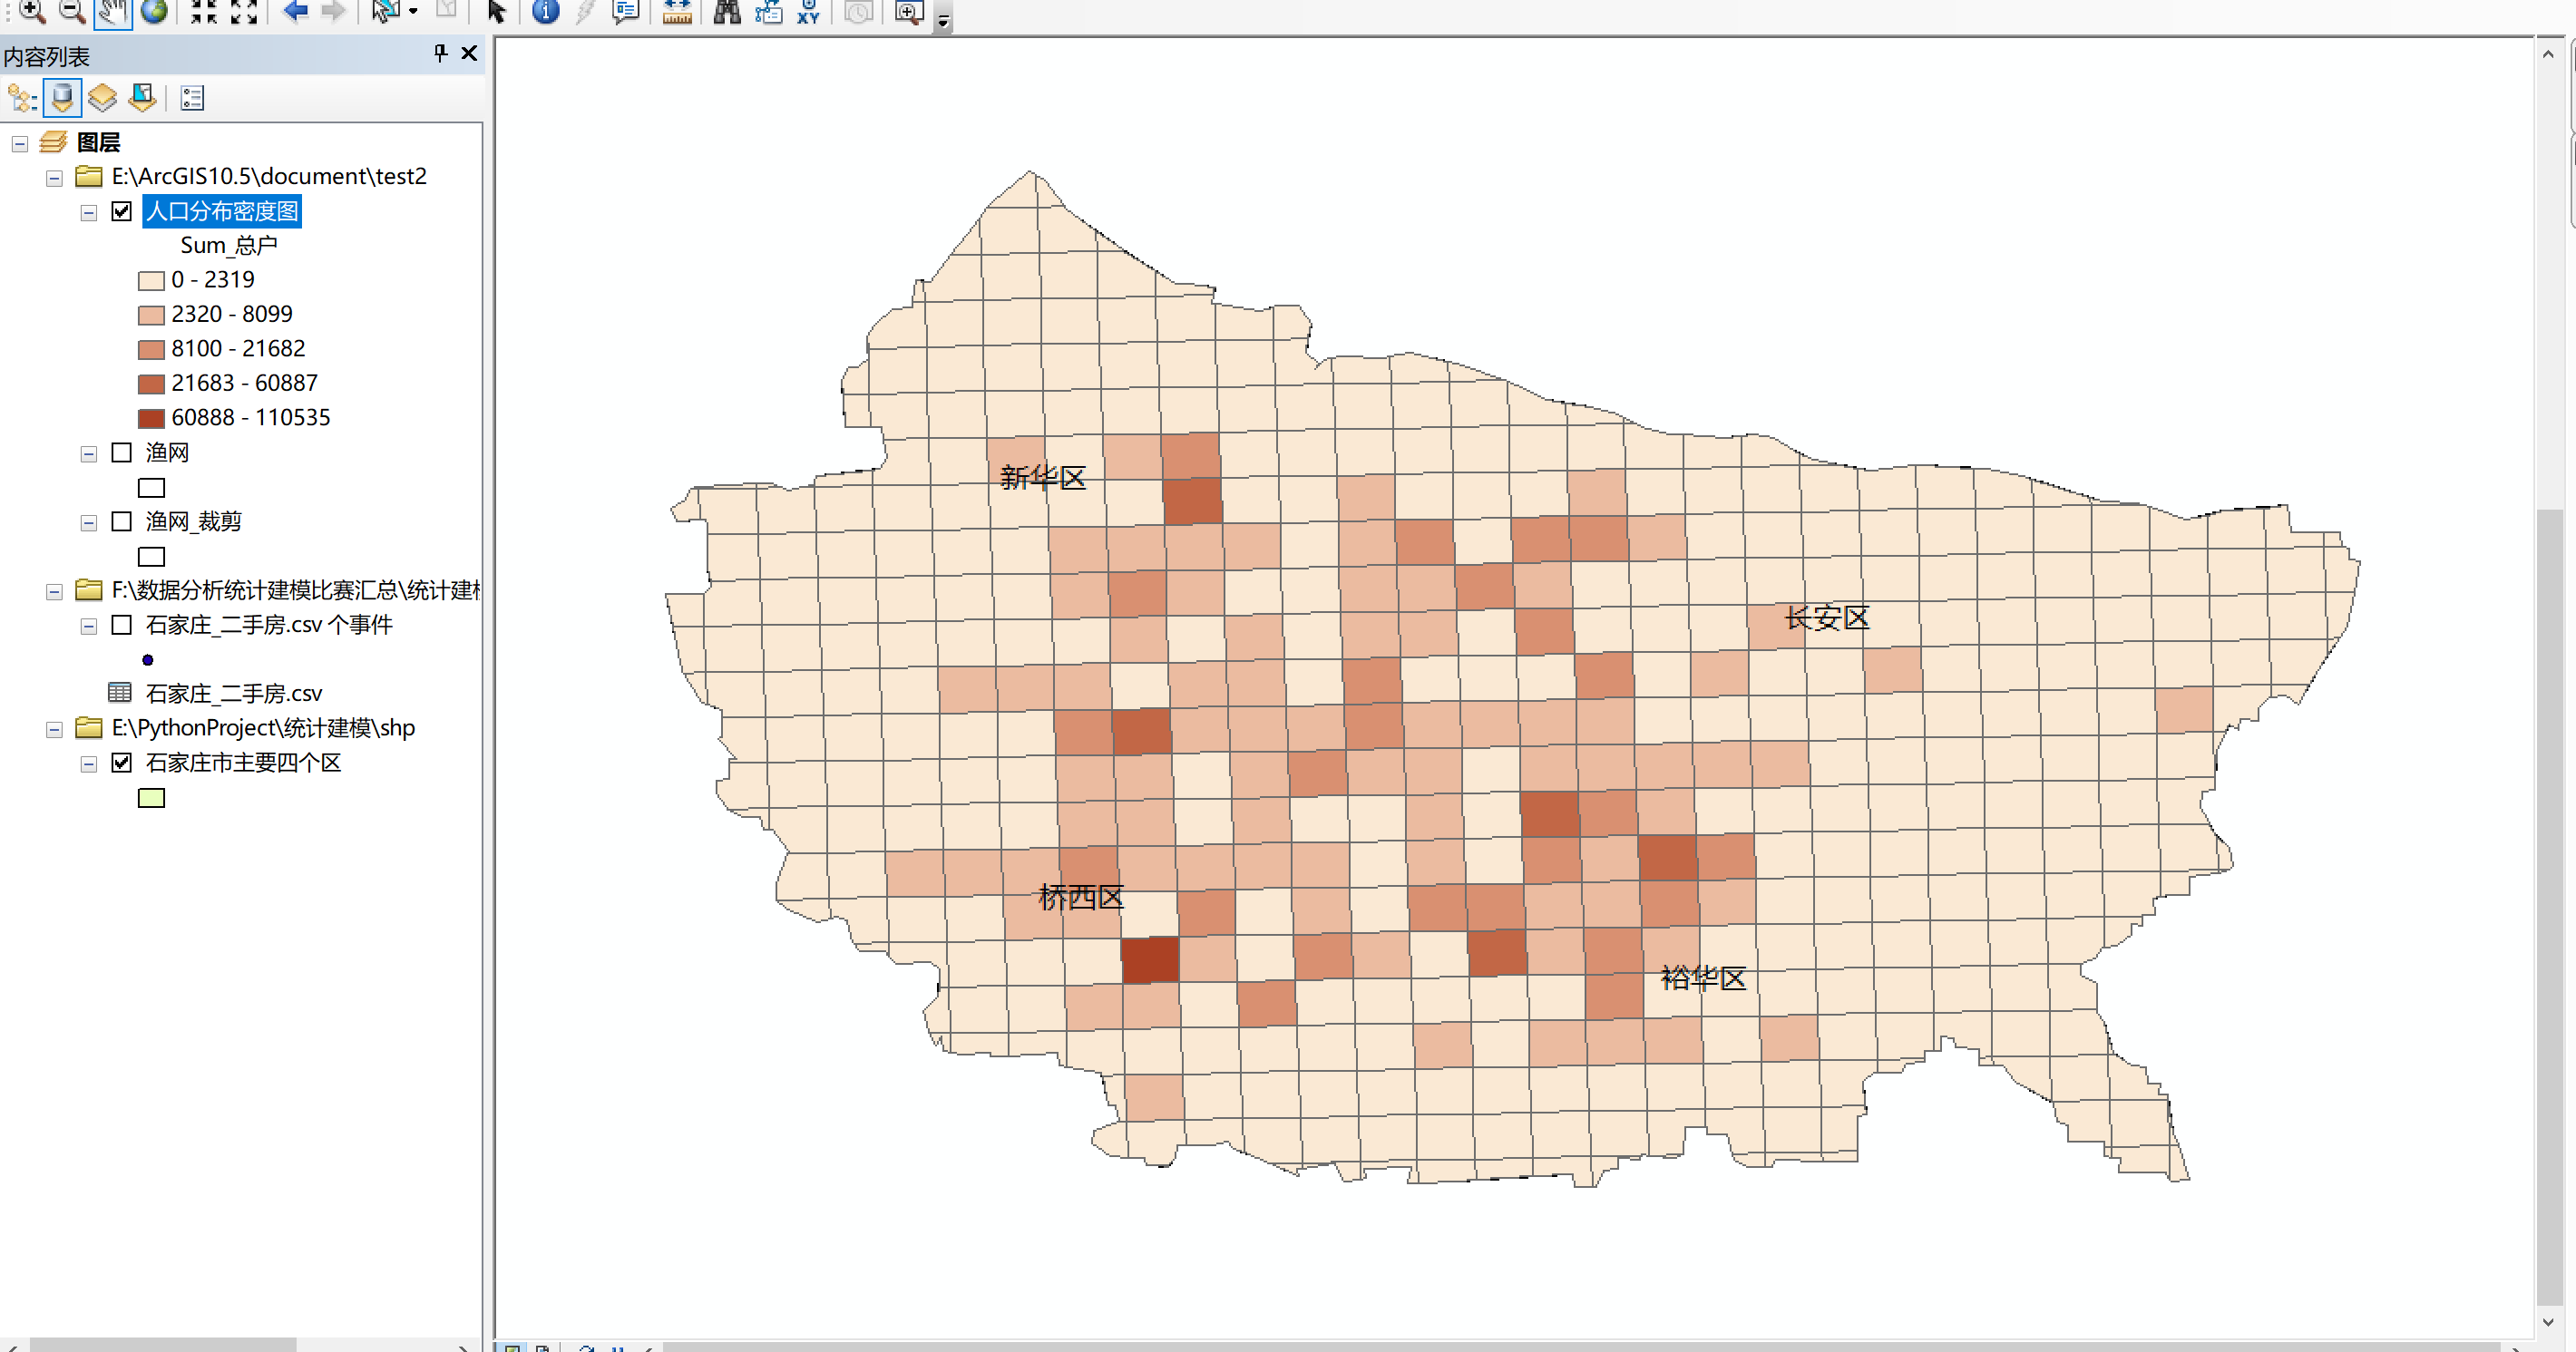
Task: Switch to List By Visibility view
Action: pos(102,98)
